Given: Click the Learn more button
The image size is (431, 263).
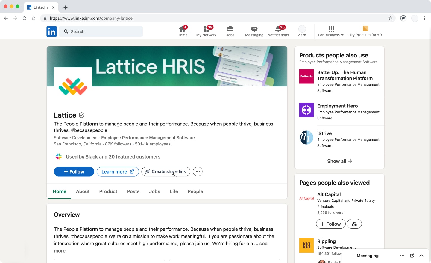Looking at the screenshot, I should tap(118, 171).
